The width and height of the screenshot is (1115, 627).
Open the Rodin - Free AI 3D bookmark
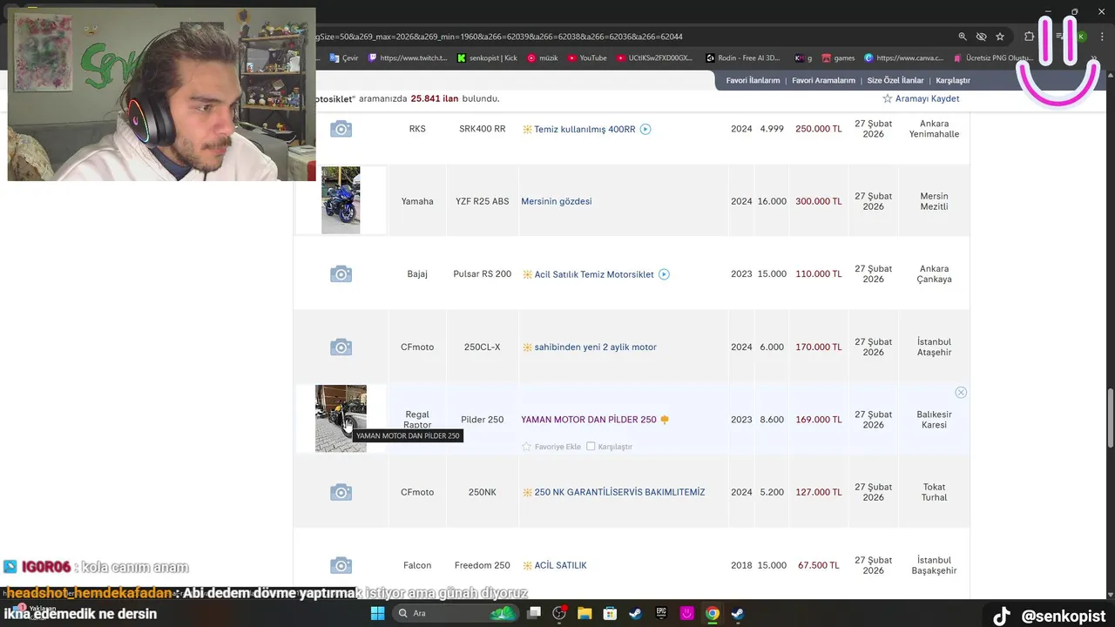(743, 58)
